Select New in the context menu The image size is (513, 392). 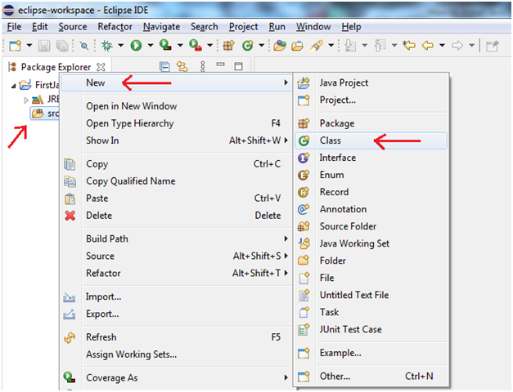pyautogui.click(x=177, y=83)
